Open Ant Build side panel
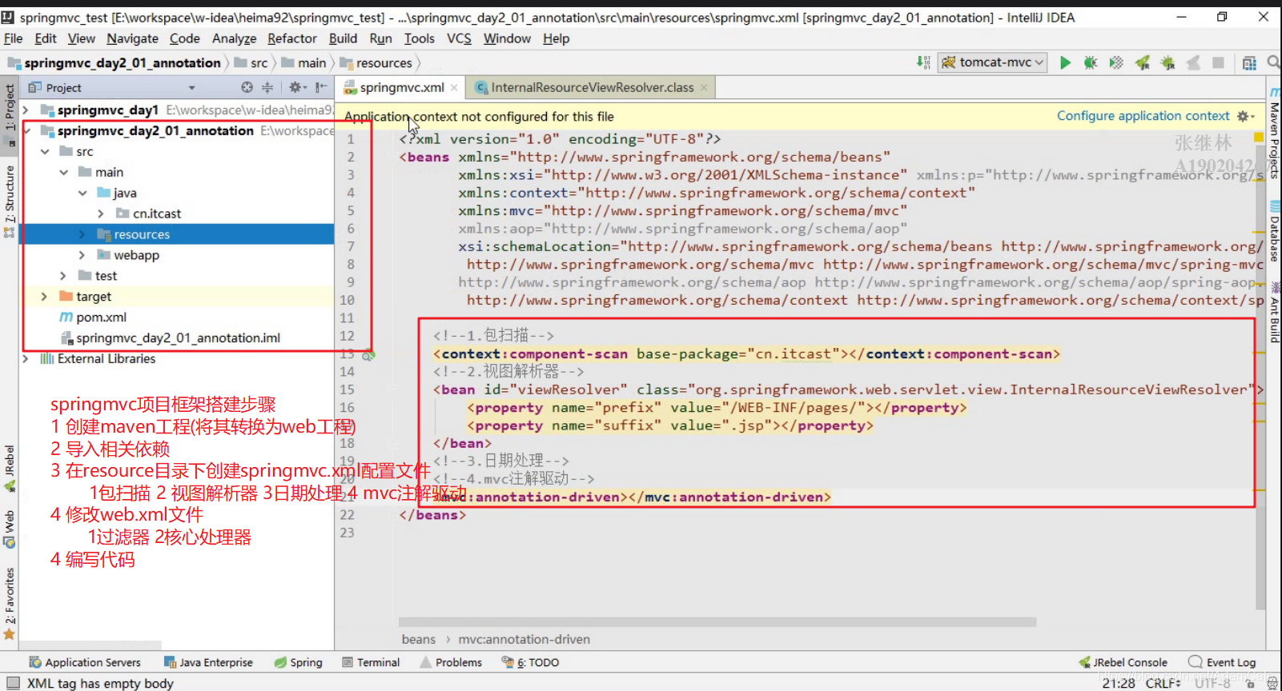1282x691 pixels. [x=1274, y=313]
